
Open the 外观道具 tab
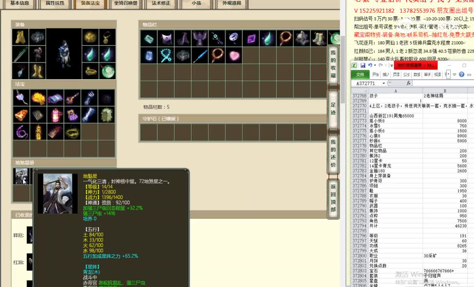point(231,3)
